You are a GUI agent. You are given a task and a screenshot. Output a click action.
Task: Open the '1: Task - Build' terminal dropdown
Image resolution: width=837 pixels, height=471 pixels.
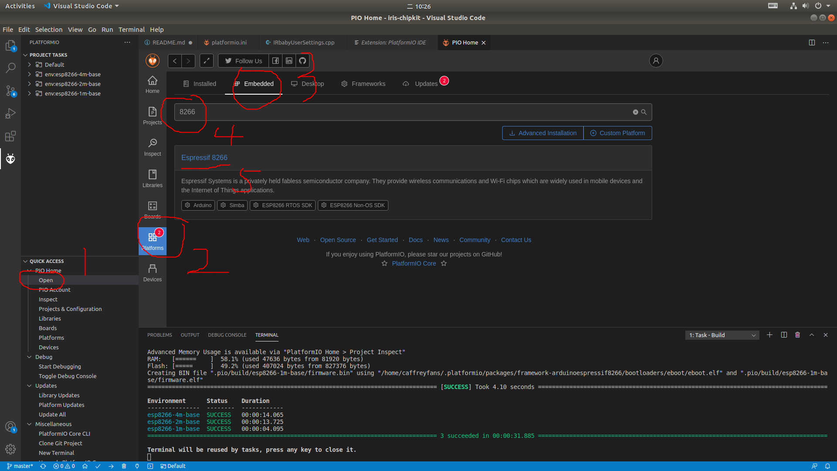pyautogui.click(x=722, y=335)
